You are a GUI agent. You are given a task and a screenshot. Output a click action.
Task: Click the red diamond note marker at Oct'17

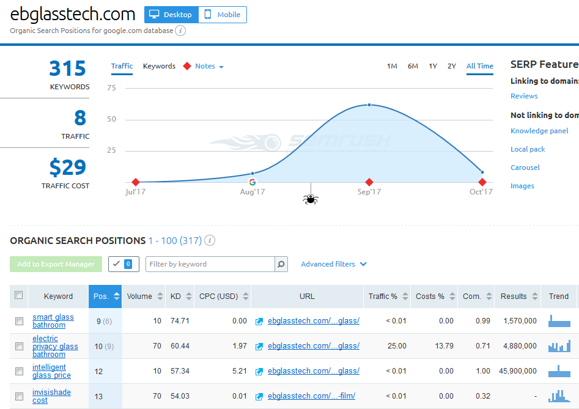[x=482, y=182]
